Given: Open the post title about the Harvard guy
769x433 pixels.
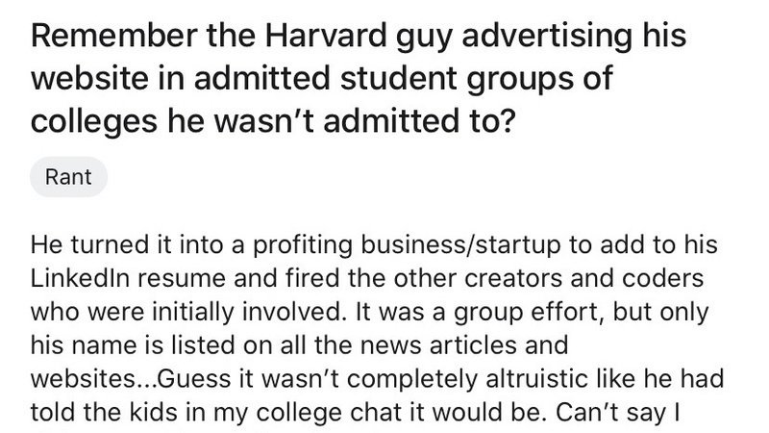Looking at the screenshot, I should 359,79.
